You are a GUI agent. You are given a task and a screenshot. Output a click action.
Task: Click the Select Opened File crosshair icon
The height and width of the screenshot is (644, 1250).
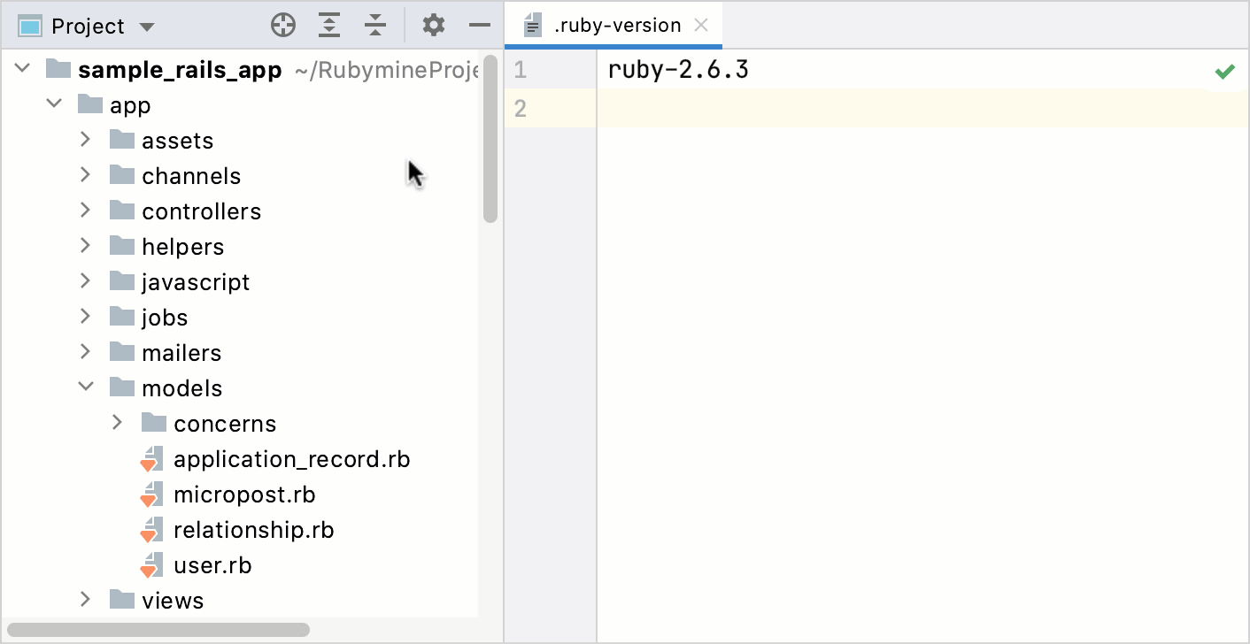coord(283,24)
